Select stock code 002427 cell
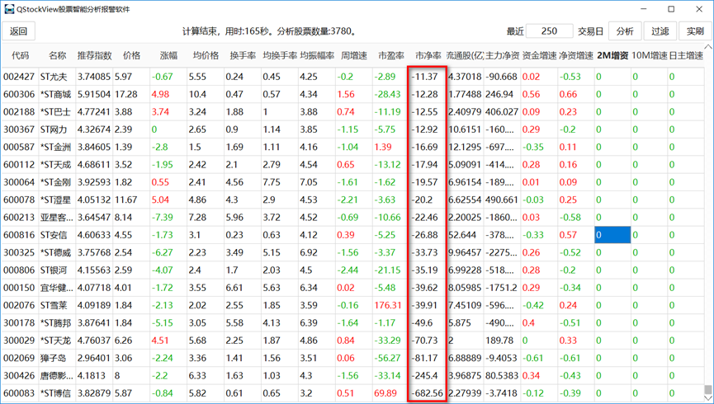The image size is (714, 404). [x=20, y=77]
